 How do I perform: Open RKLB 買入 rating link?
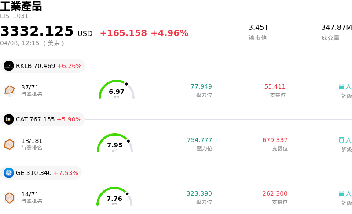(x=345, y=87)
